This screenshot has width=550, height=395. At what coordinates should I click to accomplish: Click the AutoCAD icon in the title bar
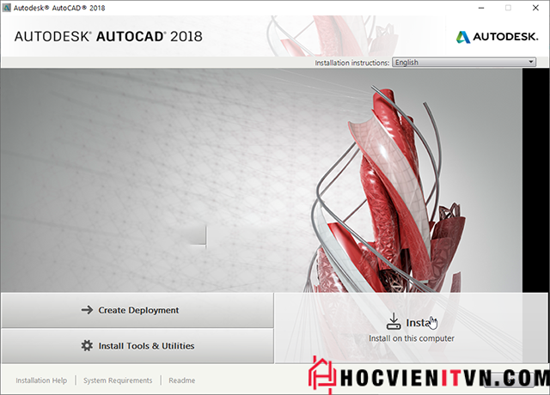7,8
